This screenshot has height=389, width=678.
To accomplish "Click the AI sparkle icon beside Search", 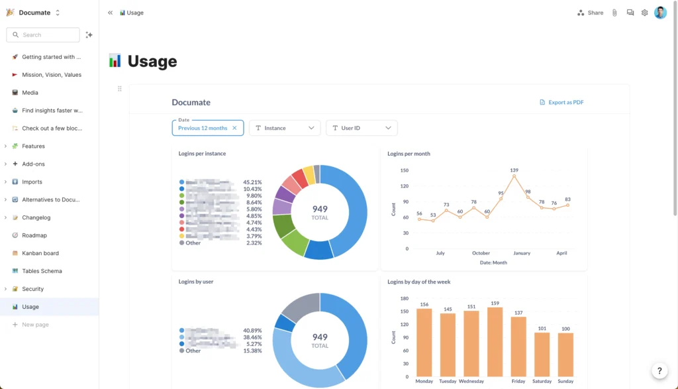I will click(89, 34).
